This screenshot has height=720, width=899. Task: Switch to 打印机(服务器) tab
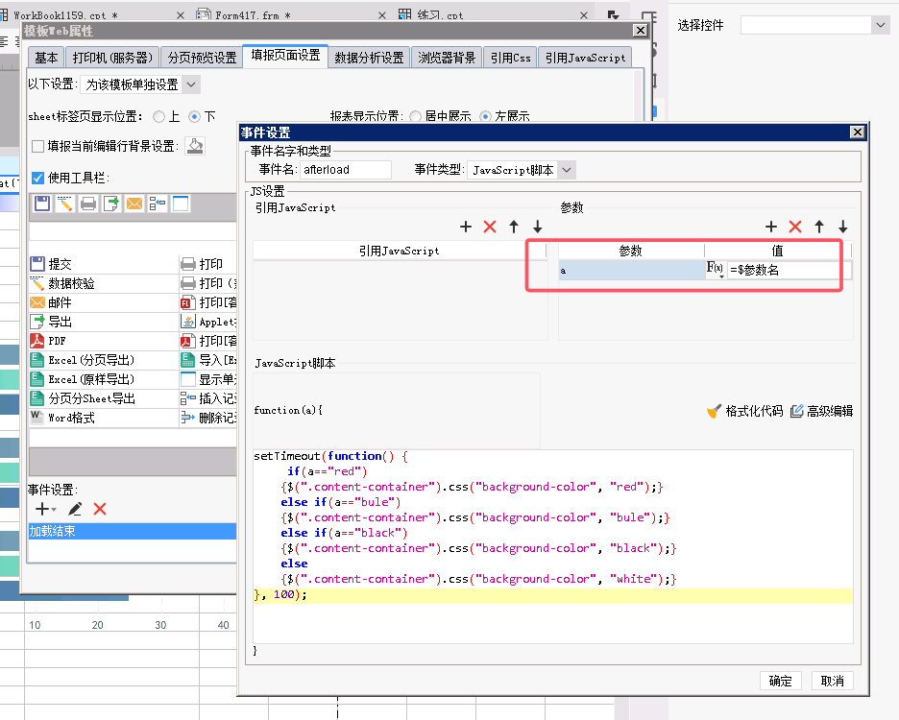click(x=112, y=58)
